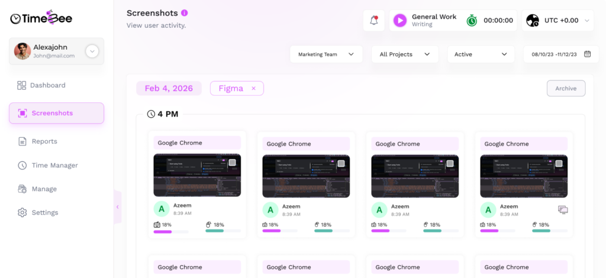Click the keyboard activity icon on fourth card
This screenshot has height=278, width=606.
point(483,225)
